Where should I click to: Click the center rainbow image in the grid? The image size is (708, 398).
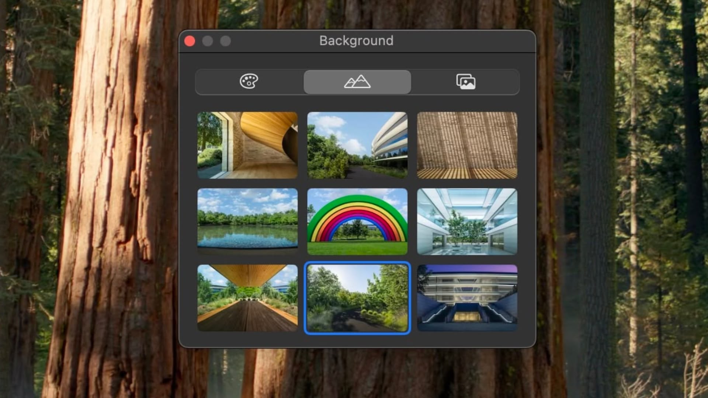pos(357,221)
